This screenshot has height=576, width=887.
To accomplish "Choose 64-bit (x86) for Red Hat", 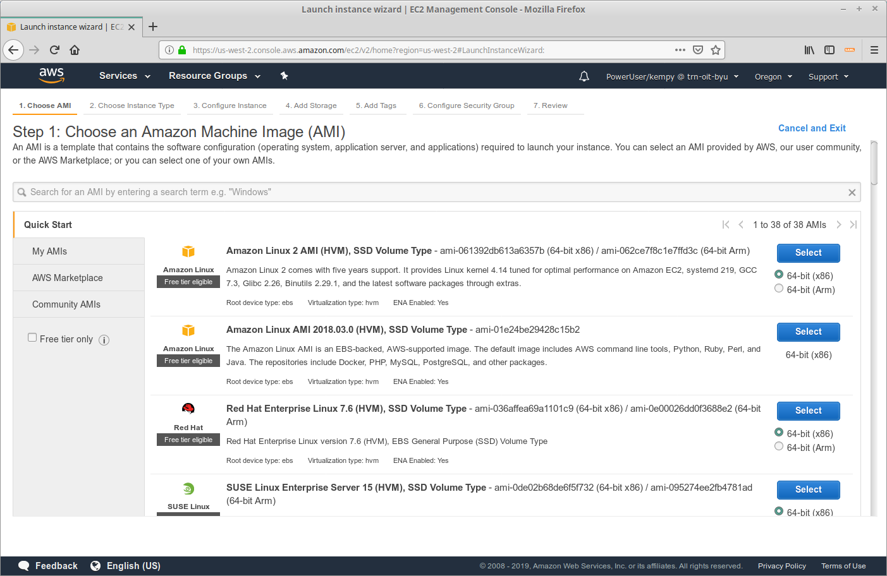I will click(x=779, y=433).
